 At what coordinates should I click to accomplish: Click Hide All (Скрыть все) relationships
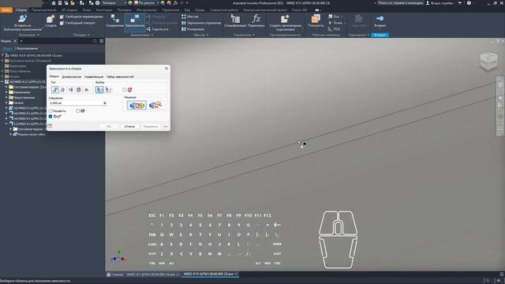pyautogui.click(x=157, y=29)
